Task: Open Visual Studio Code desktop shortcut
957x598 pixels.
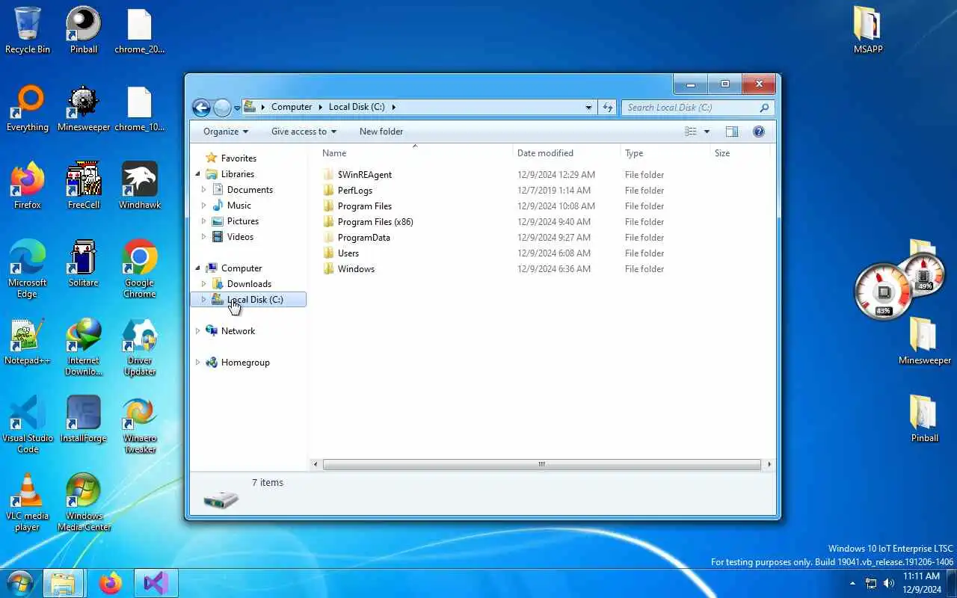Action: (x=28, y=425)
